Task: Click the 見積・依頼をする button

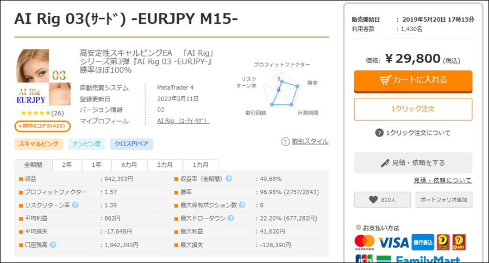Action: [x=413, y=163]
